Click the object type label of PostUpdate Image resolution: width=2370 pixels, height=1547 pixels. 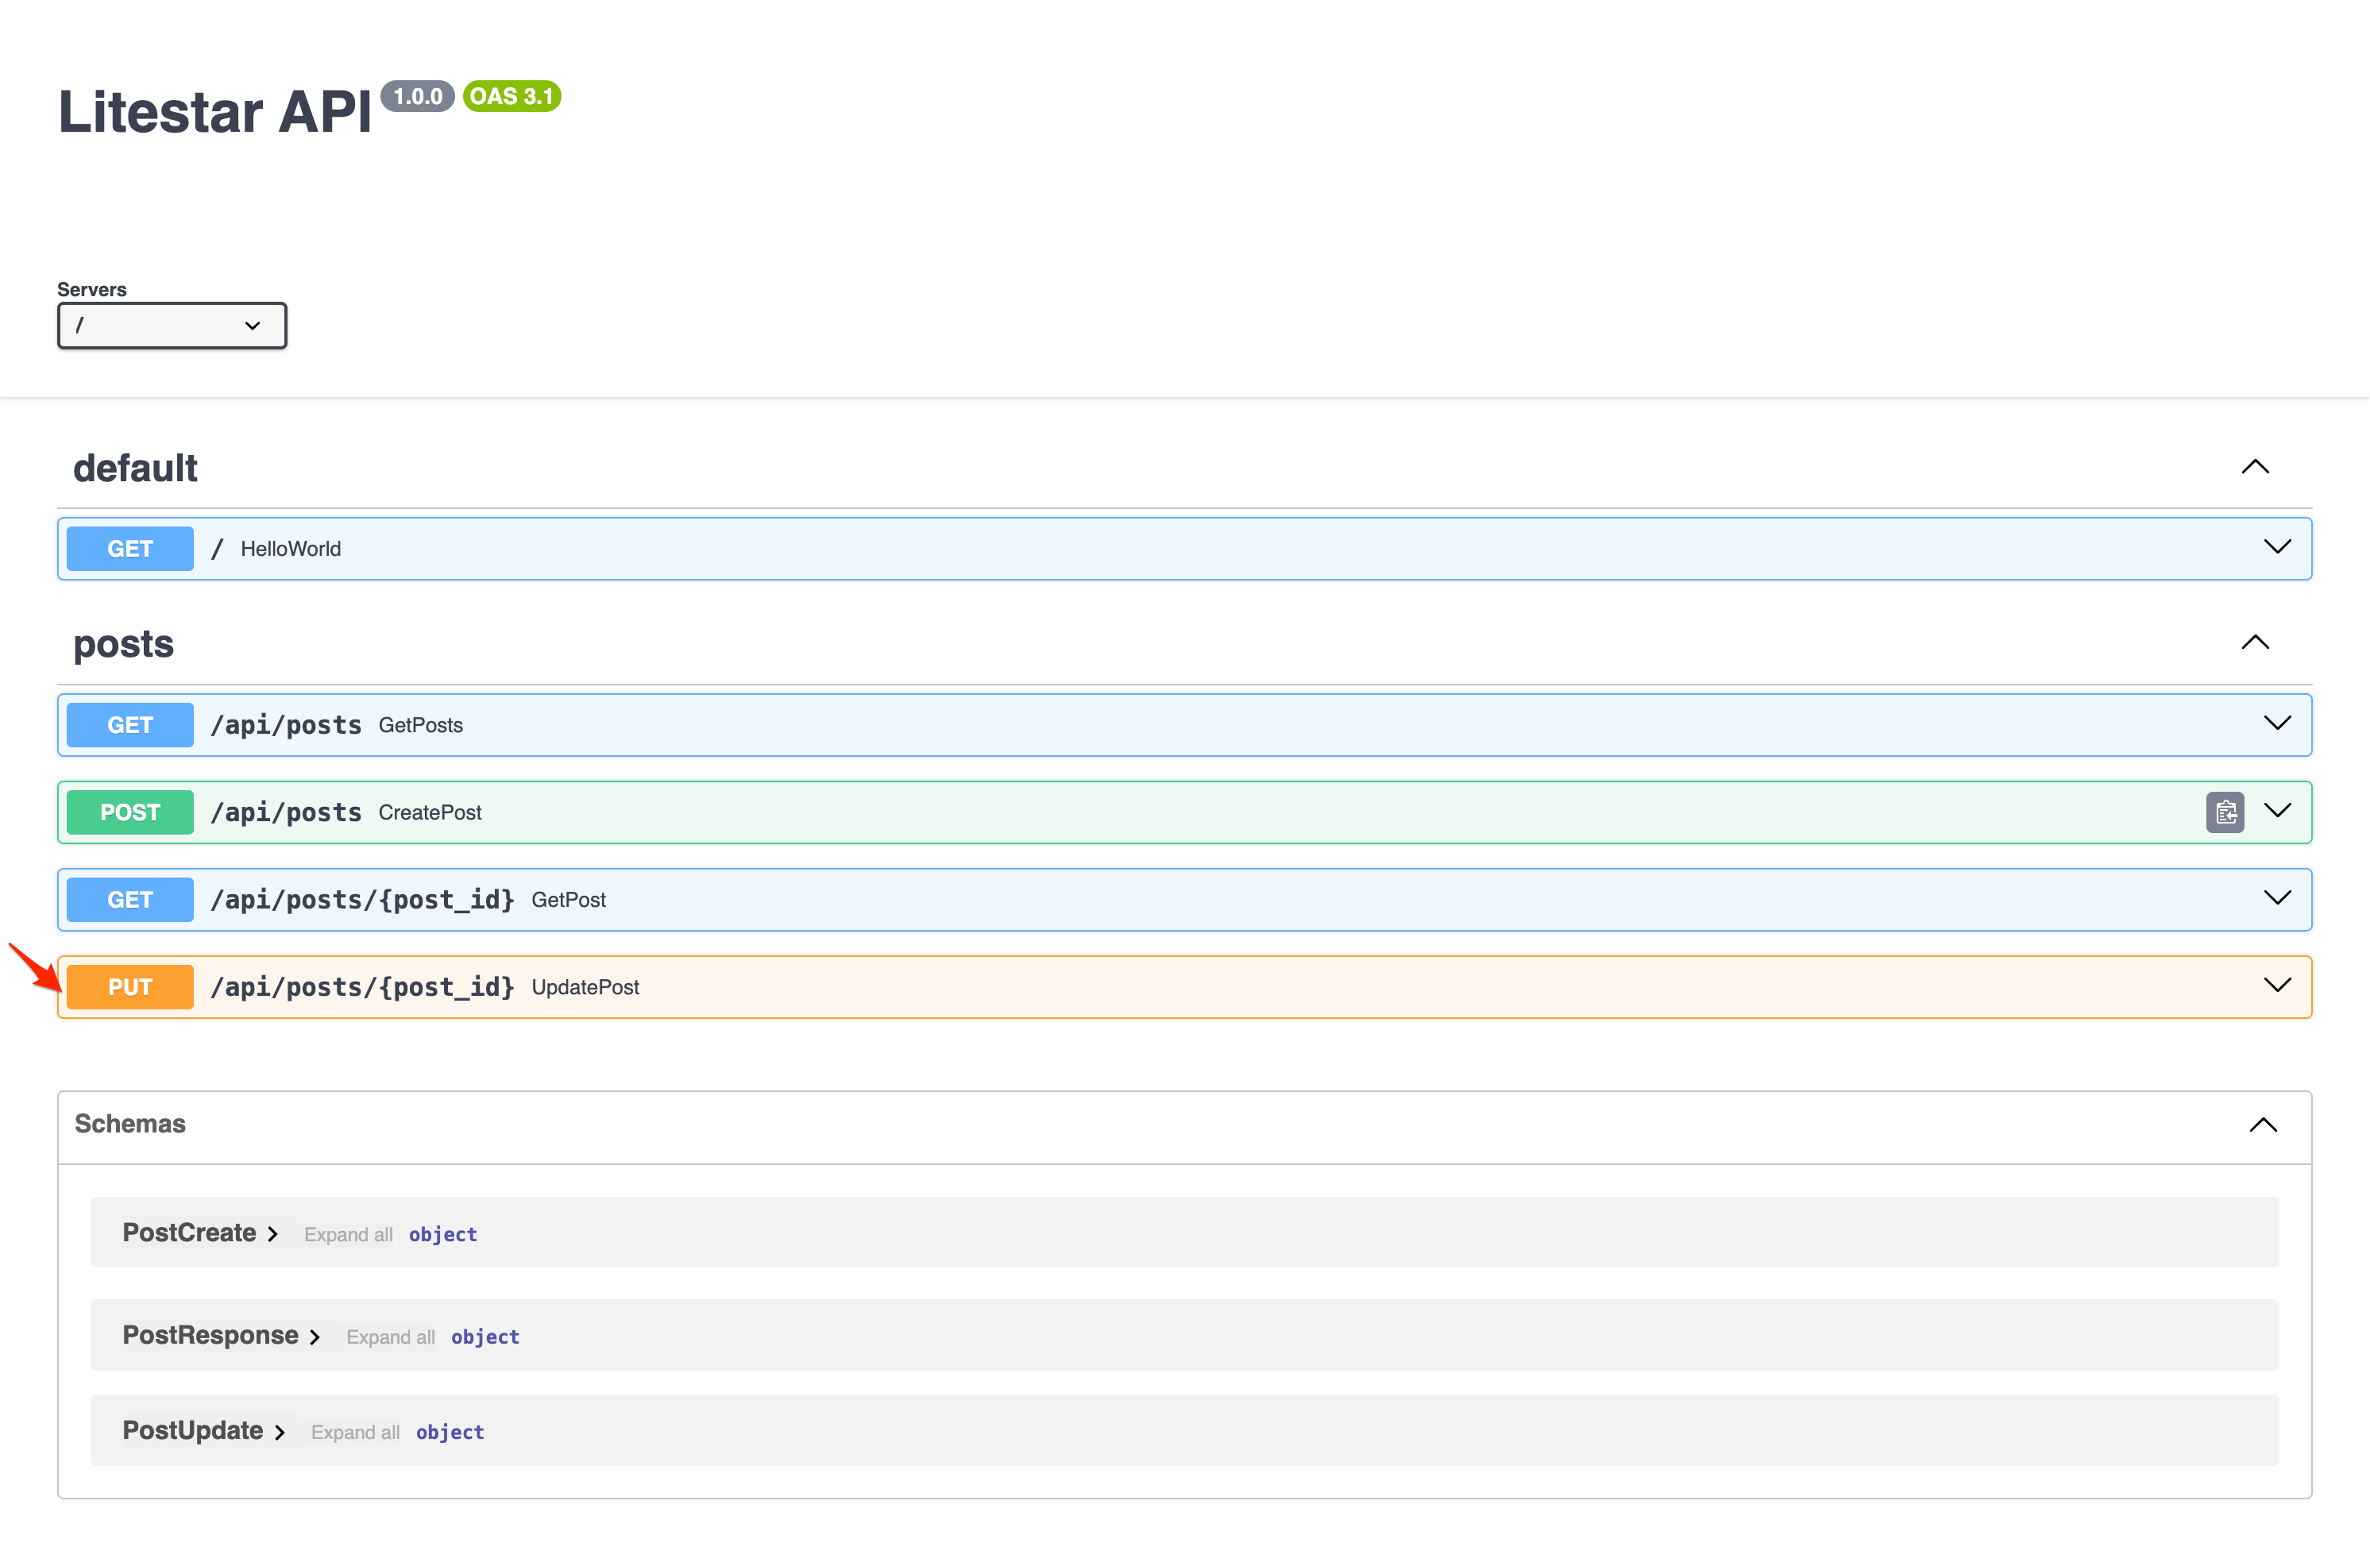click(x=450, y=1433)
